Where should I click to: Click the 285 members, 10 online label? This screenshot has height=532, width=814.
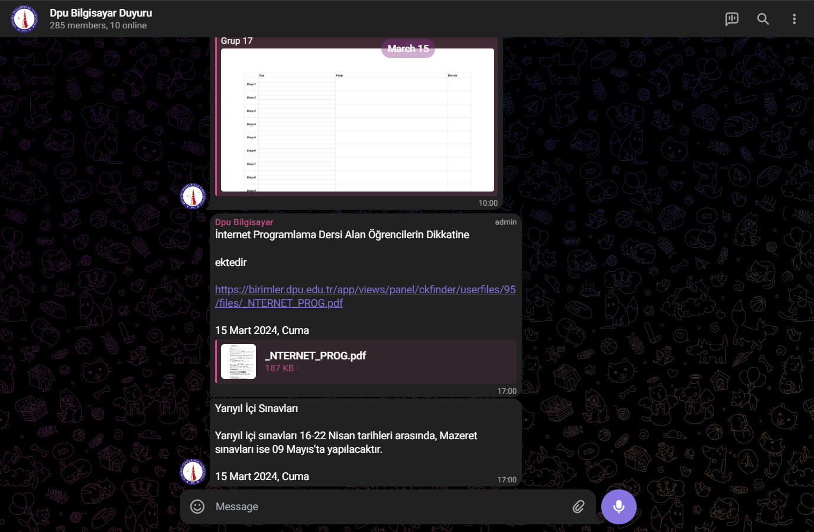pos(98,25)
